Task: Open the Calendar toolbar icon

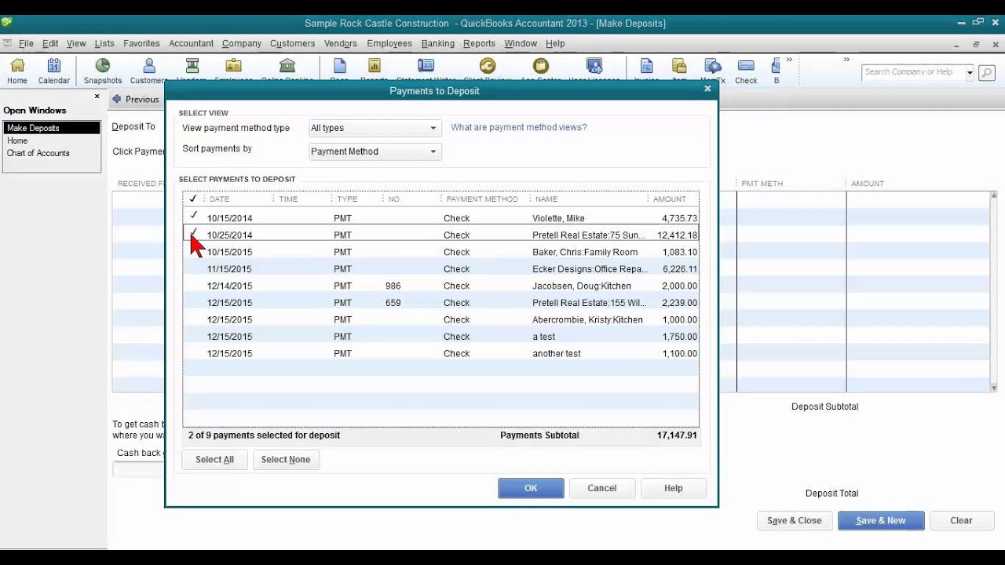Action: (x=54, y=71)
